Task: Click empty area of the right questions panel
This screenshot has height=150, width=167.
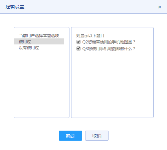Action: click(112, 84)
